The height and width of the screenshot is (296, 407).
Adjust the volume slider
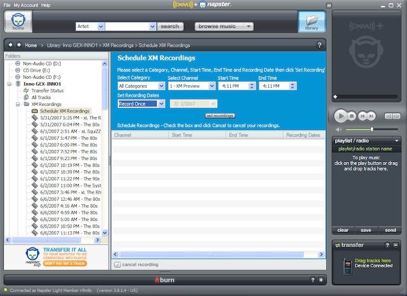point(371,129)
